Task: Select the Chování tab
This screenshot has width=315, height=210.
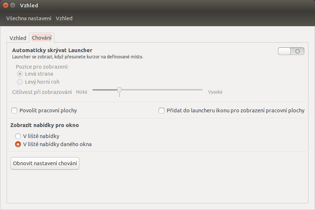Action: [x=41, y=38]
